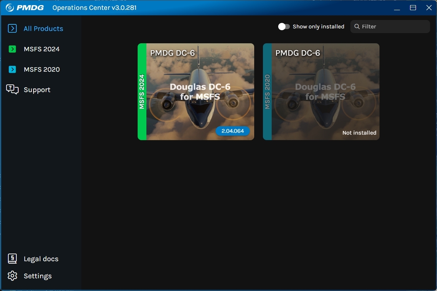Click the green MSFS 2024 vertical strip

(x=142, y=92)
